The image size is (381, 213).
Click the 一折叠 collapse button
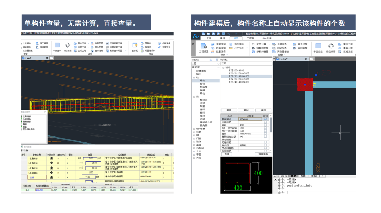click(226, 154)
